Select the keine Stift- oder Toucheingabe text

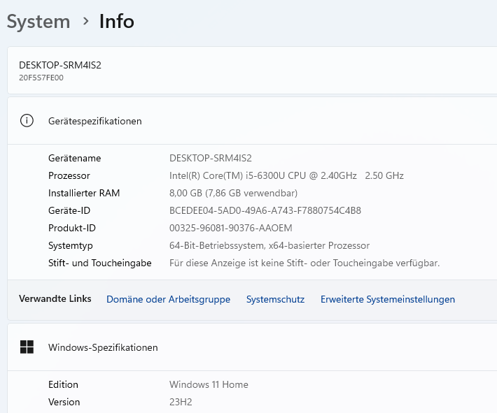(304, 263)
